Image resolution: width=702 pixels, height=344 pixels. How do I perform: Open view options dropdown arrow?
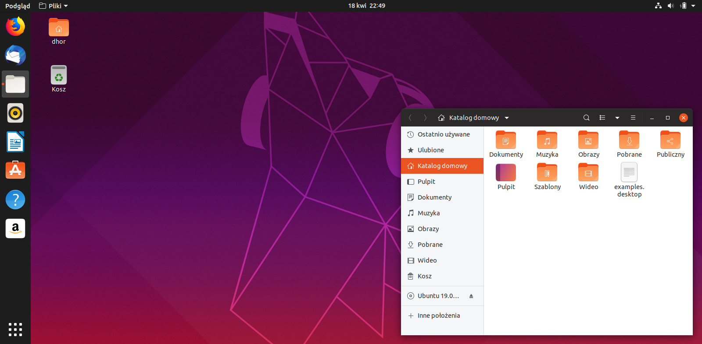point(617,118)
